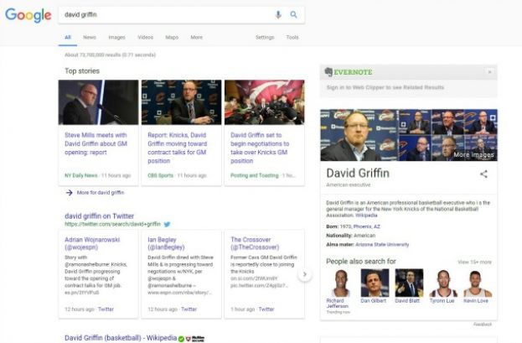
Task: Click the McAfee Secure badge icon
Action: click(x=195, y=339)
